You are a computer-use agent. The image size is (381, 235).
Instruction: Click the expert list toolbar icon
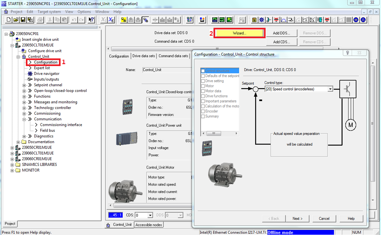point(254,20)
